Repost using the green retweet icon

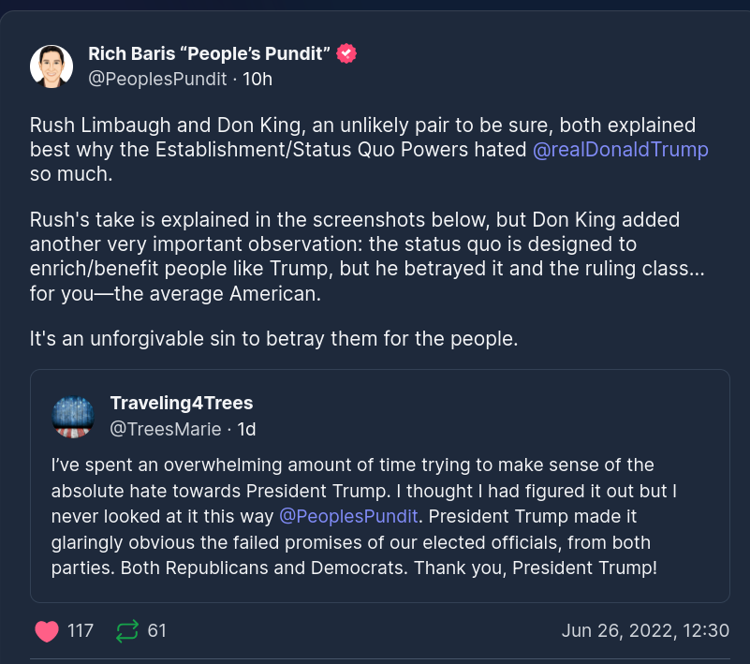126,631
